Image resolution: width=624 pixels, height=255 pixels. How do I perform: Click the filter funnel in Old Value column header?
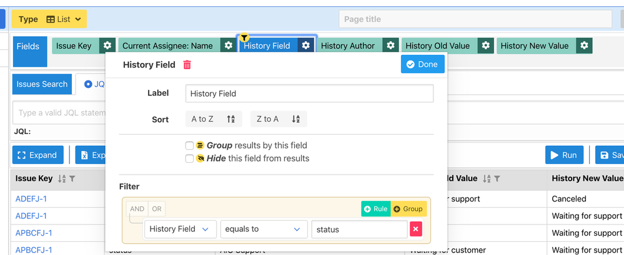[x=497, y=179]
